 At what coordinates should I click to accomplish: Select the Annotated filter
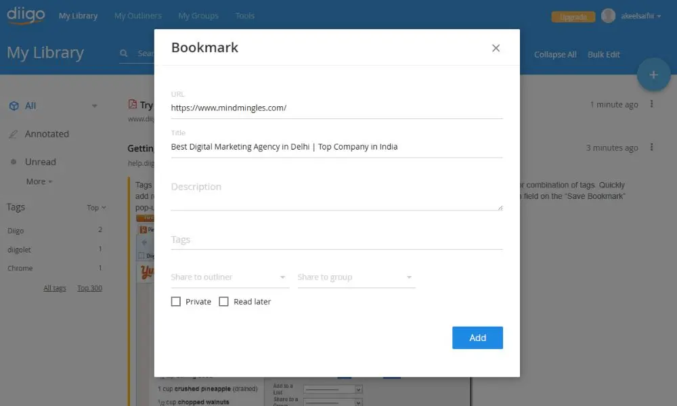click(x=47, y=134)
